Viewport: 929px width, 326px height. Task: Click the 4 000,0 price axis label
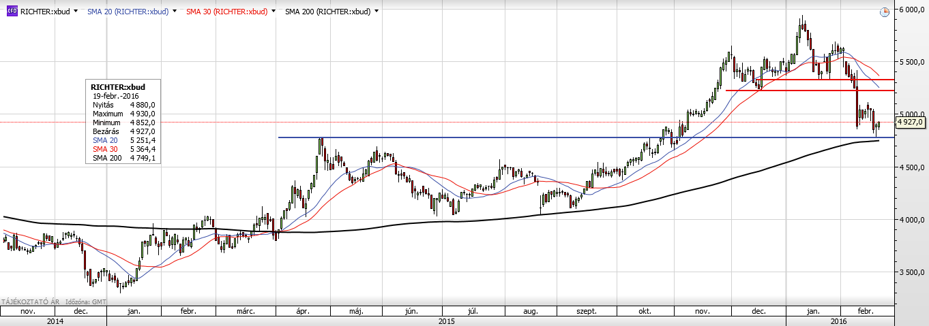pos(913,220)
